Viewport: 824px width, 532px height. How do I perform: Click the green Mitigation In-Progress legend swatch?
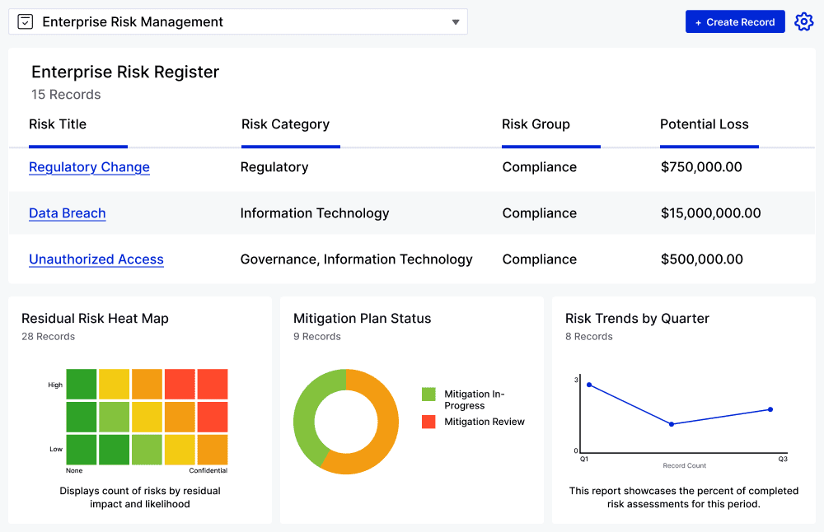[x=428, y=394]
